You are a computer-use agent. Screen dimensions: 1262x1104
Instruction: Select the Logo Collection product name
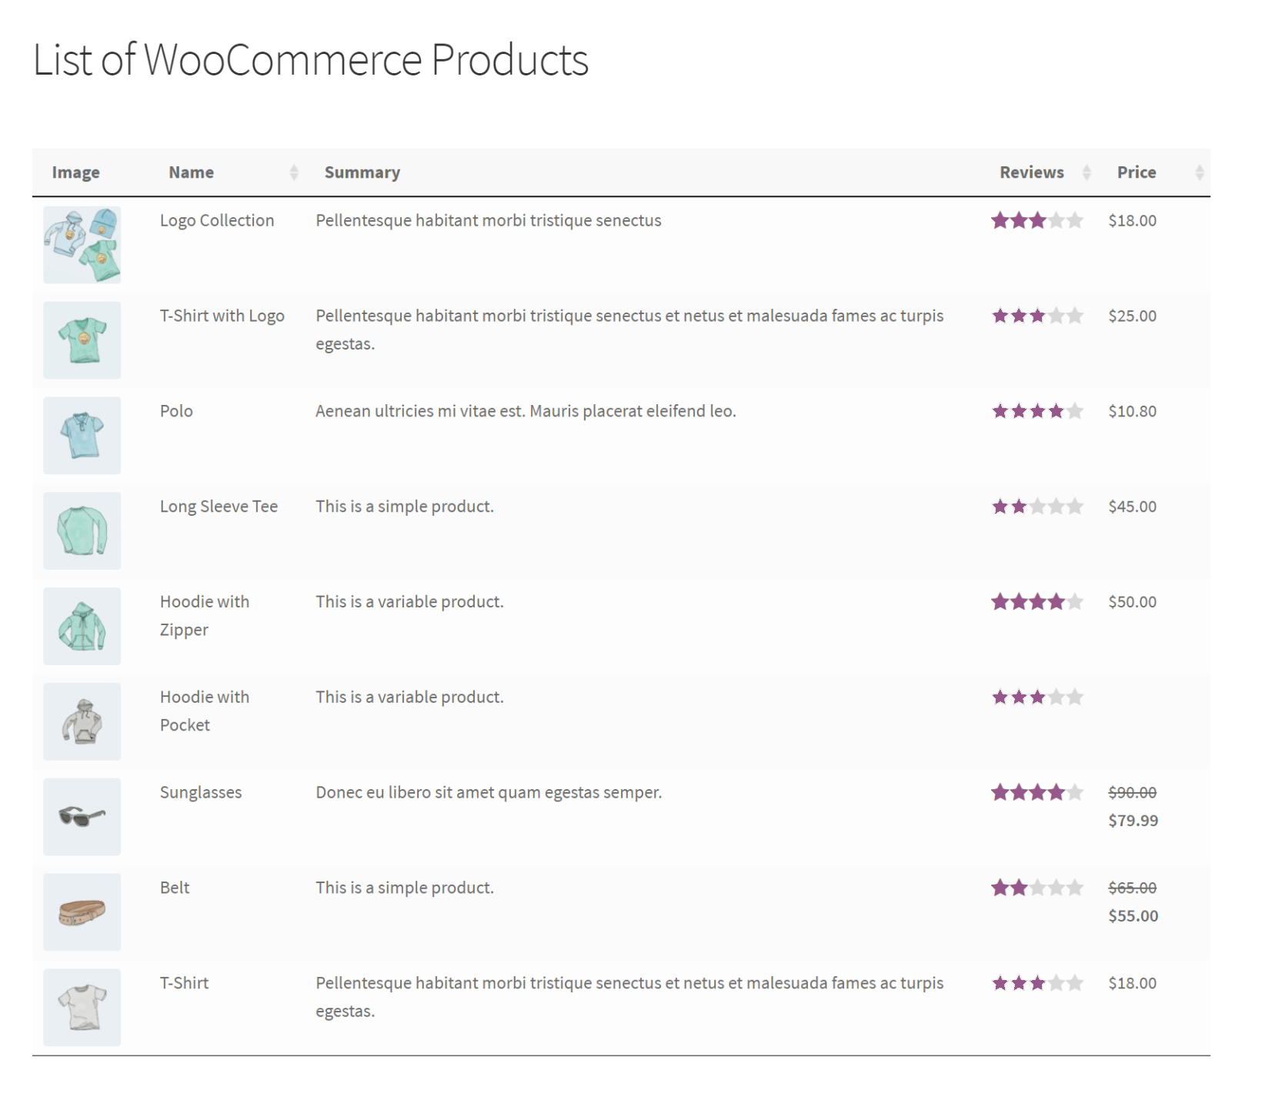pyautogui.click(x=217, y=220)
